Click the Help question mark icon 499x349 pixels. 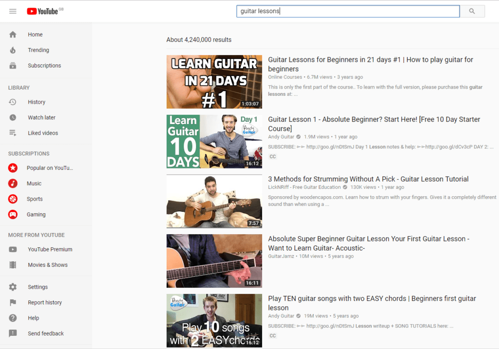point(13,318)
